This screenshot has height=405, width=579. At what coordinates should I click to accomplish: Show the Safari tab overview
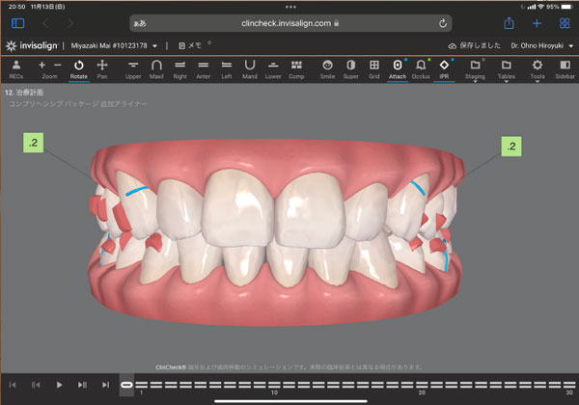[x=565, y=23]
